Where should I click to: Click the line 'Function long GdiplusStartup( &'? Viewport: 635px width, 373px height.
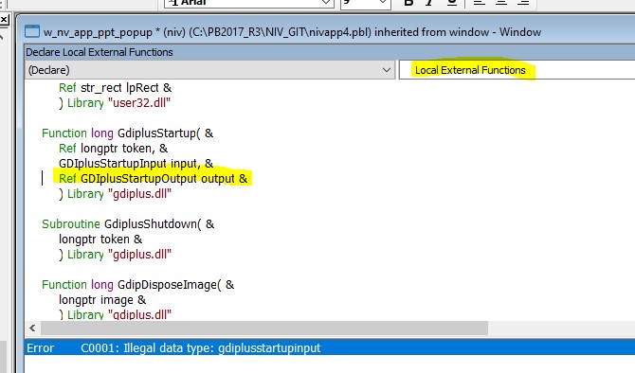tap(127, 133)
